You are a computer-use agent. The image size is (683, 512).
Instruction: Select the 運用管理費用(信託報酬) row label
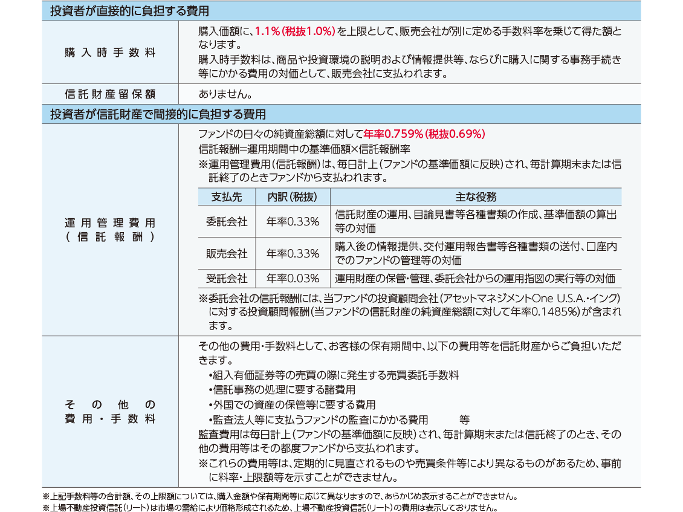pos(110,230)
